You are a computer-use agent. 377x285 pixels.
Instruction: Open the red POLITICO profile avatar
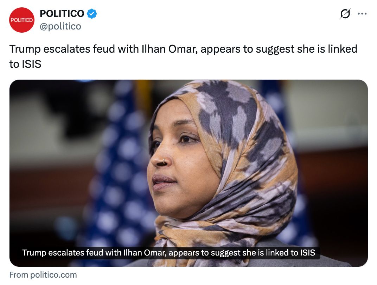point(22,20)
